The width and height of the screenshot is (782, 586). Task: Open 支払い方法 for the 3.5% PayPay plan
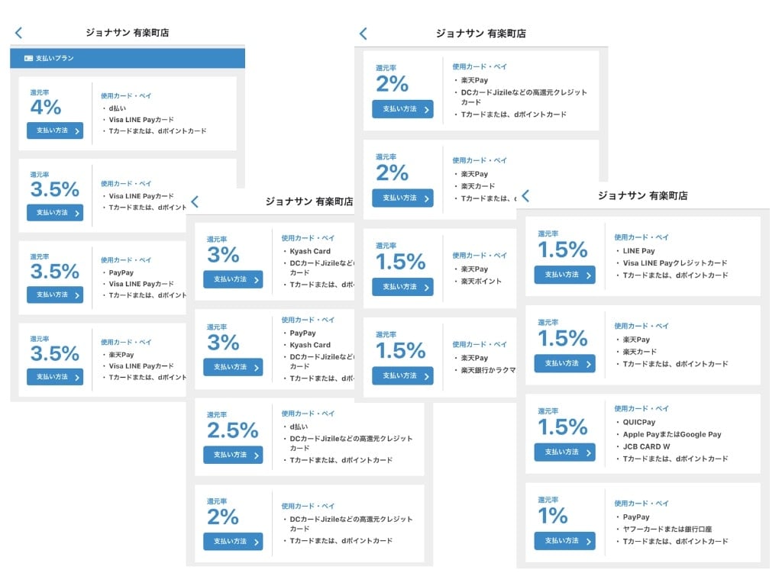point(55,295)
